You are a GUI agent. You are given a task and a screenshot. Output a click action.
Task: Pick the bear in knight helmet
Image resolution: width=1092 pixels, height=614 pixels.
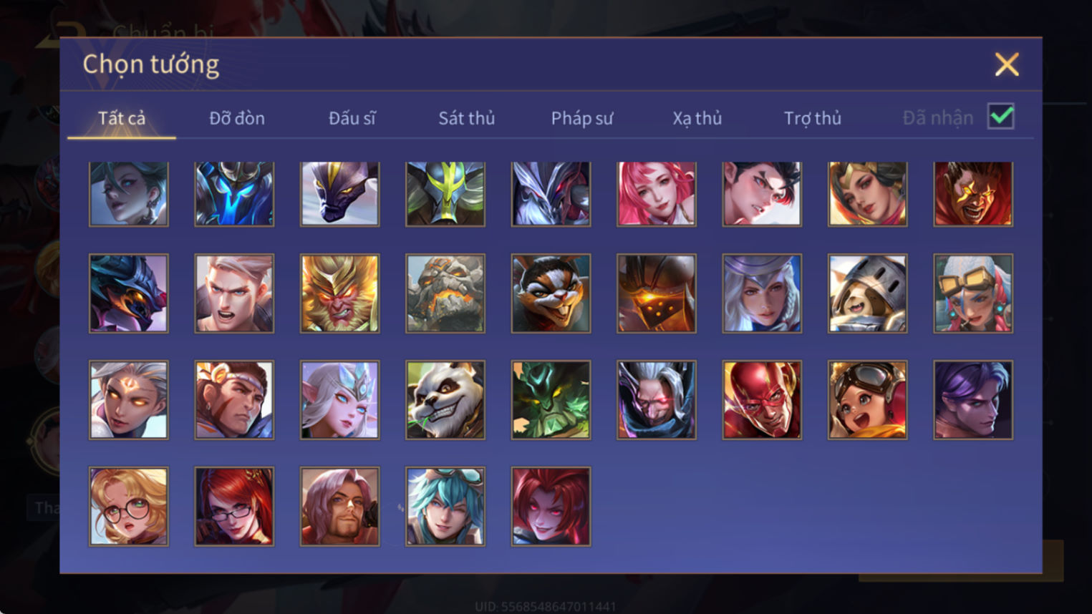(868, 293)
